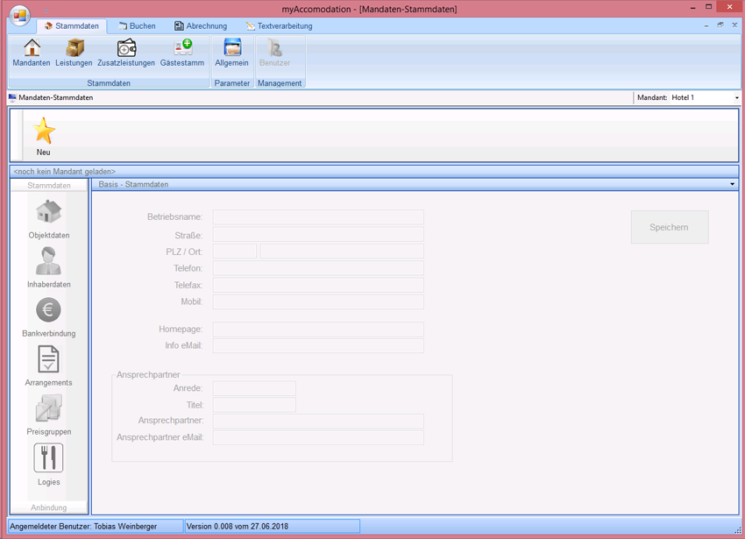Click the Logies cutlery icon

point(49,458)
